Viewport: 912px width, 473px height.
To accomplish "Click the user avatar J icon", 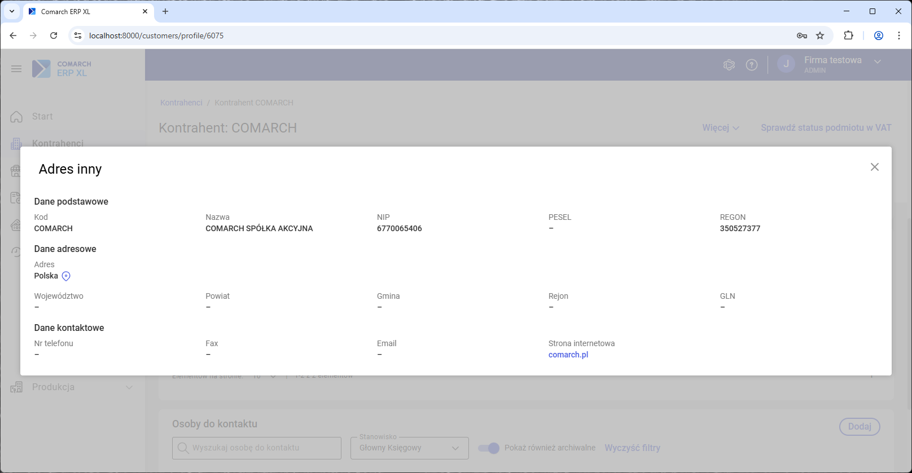I will [x=786, y=64].
